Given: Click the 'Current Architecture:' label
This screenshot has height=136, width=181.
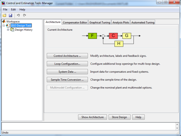Looking at the screenshot, I should [60, 30].
